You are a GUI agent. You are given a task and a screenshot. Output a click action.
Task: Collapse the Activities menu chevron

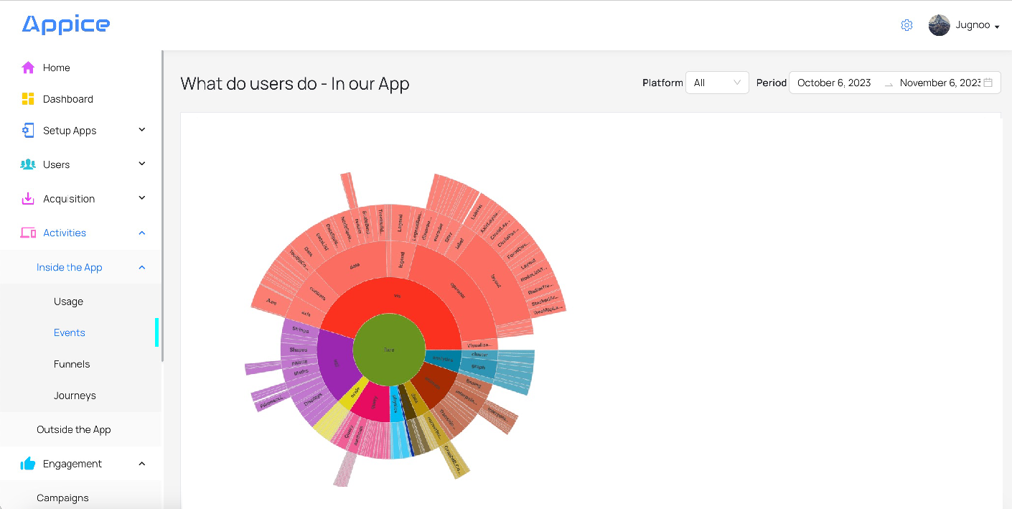142,233
